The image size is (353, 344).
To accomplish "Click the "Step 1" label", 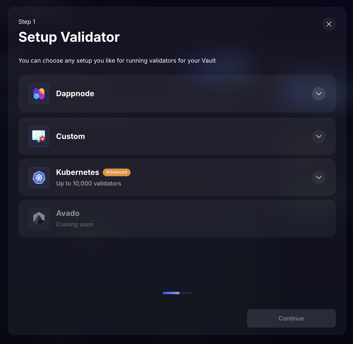I will coord(27,22).
